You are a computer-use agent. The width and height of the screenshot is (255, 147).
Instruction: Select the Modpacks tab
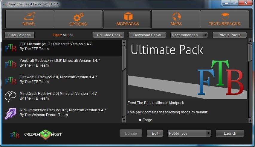pyautogui.click(x=127, y=19)
